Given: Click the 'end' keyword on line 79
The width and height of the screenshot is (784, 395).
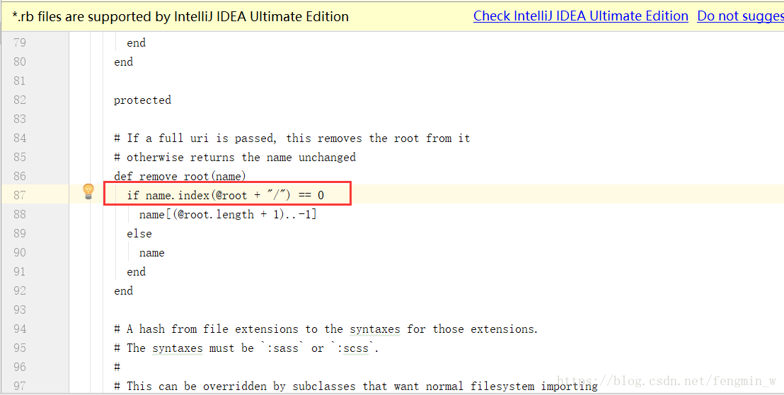Looking at the screenshot, I should point(137,43).
